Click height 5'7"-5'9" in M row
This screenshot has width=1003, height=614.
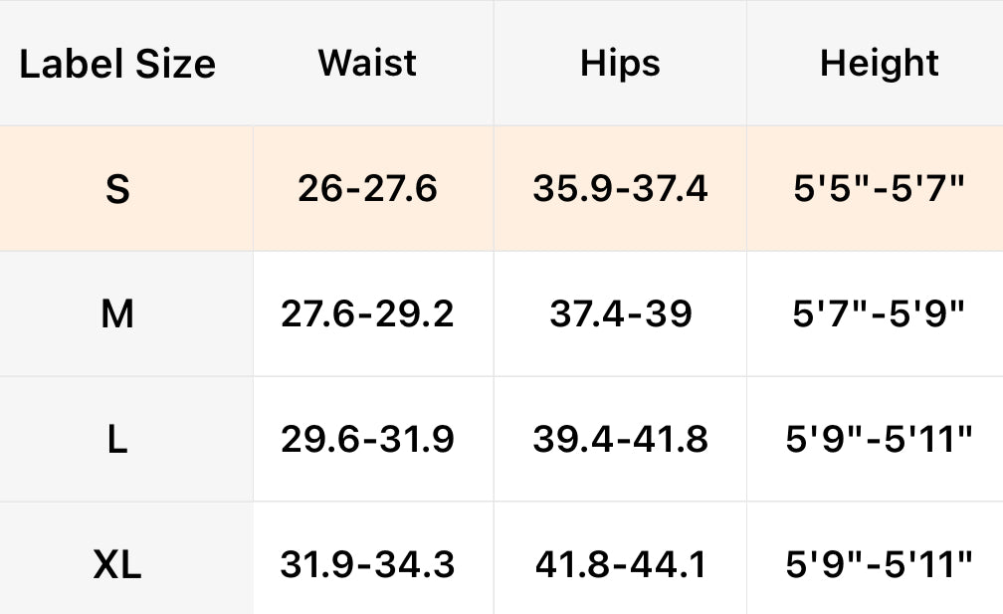(879, 314)
